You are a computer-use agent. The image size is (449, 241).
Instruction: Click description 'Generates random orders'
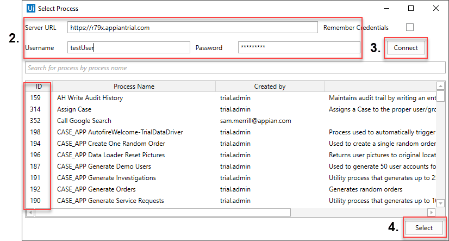[365, 189]
